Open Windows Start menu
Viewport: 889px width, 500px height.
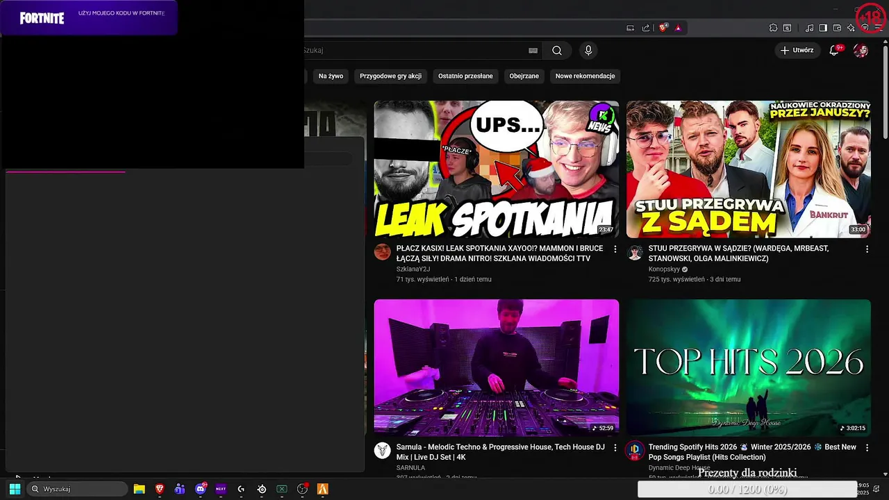pyautogui.click(x=15, y=489)
